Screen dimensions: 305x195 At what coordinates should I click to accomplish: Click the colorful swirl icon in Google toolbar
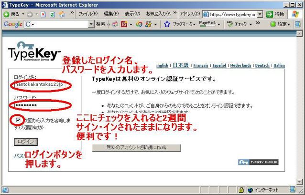139,24
